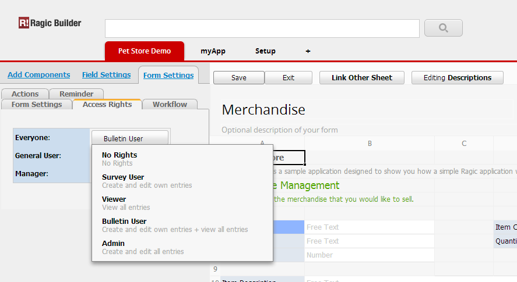Screen dimensions: 517x282
Task: Select the Reminder sub-tab
Action: [76, 94]
